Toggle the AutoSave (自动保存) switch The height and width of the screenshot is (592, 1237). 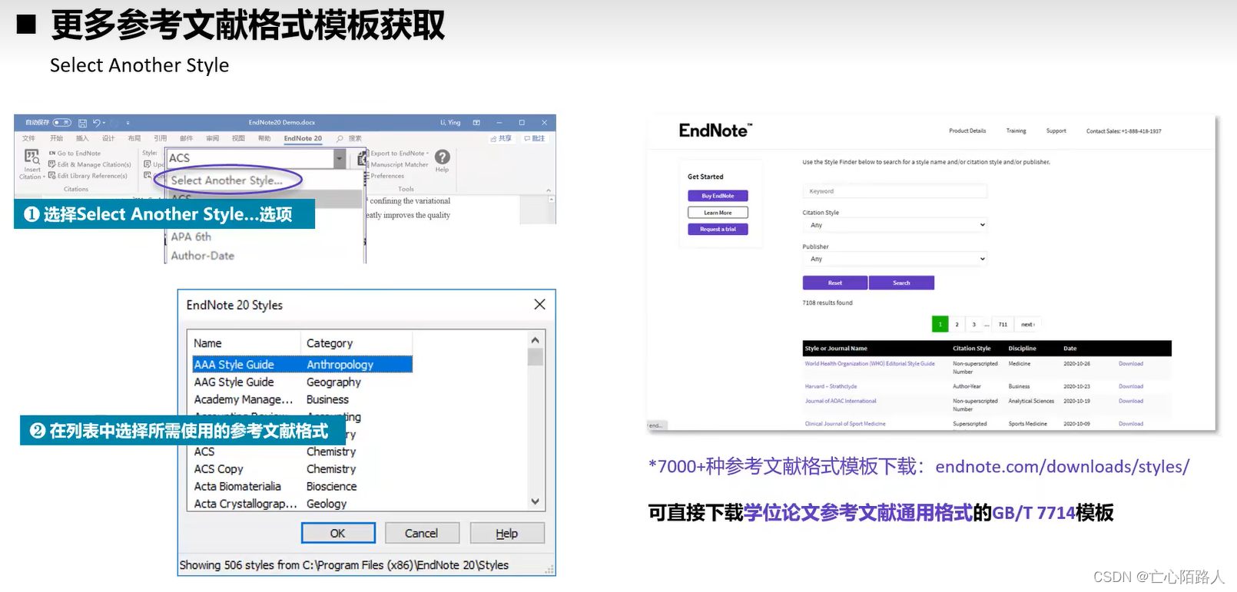tap(61, 123)
